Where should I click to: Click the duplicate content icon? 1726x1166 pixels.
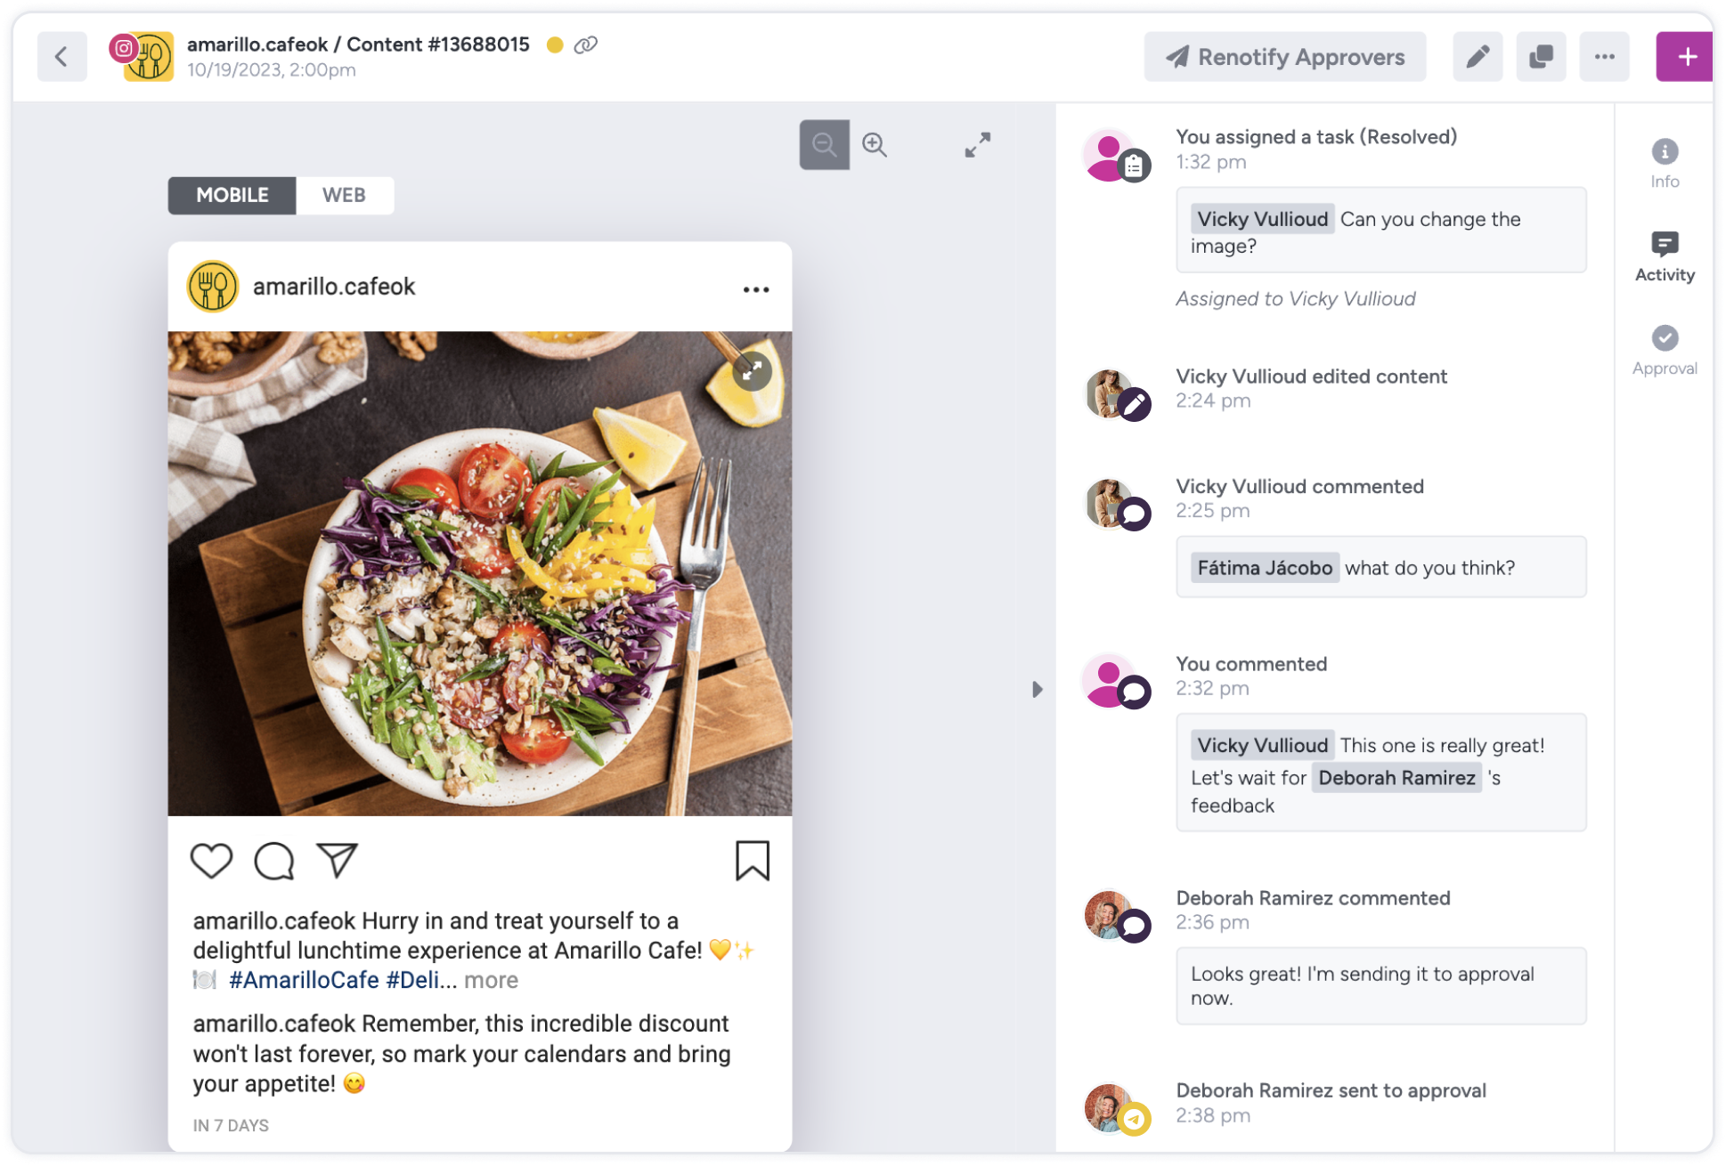tap(1540, 56)
